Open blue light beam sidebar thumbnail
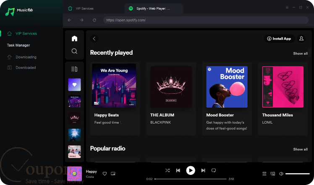The height and width of the screenshot is (185, 314). (74, 135)
